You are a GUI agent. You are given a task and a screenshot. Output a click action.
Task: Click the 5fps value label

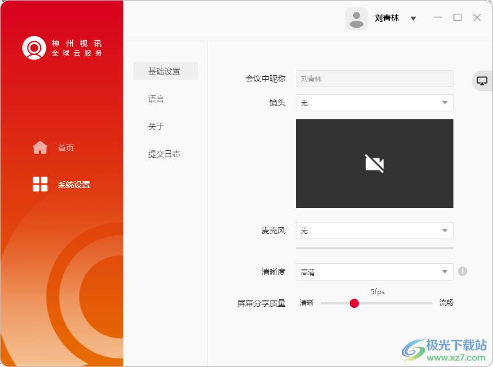point(377,292)
